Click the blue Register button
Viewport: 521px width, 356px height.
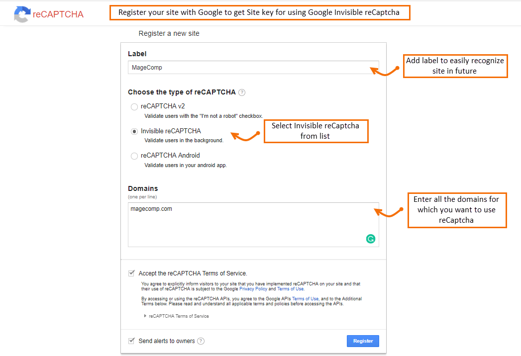pyautogui.click(x=363, y=341)
